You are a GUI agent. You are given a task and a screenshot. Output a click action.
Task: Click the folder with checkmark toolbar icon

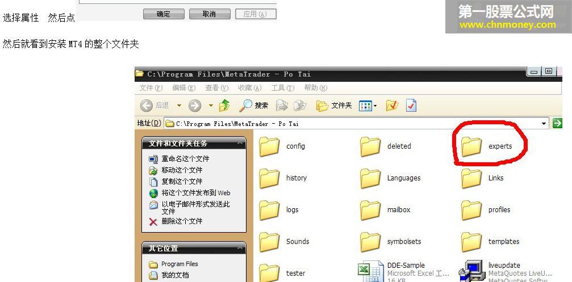click(x=392, y=106)
